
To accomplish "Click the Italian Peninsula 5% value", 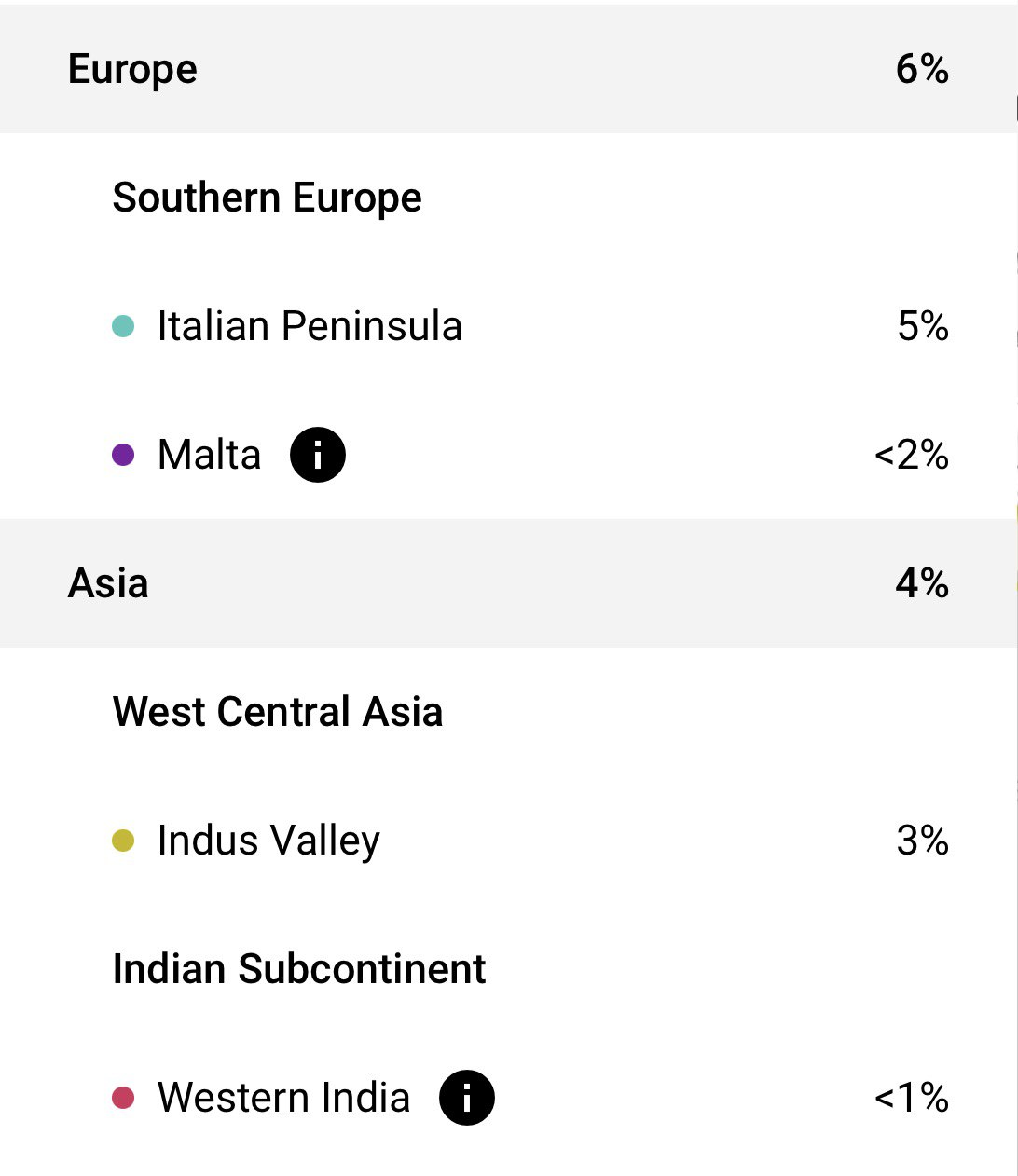I will click(x=923, y=326).
